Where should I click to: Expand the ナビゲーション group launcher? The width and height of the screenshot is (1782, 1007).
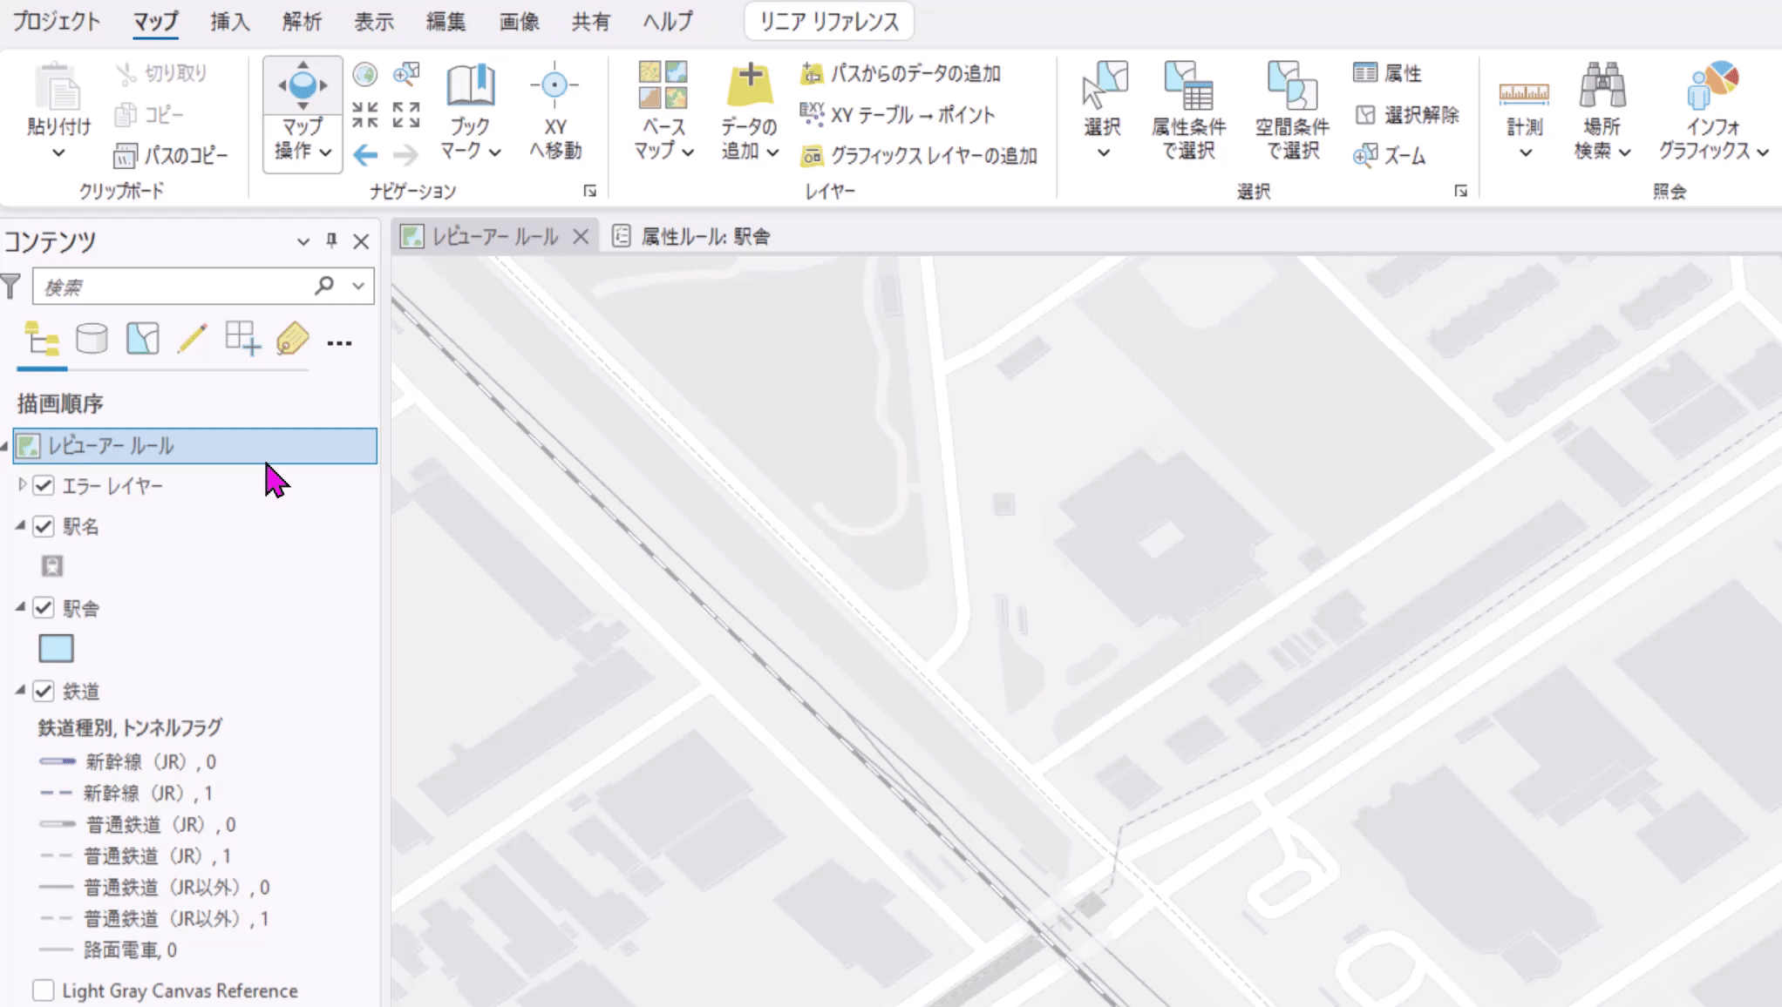tap(590, 192)
